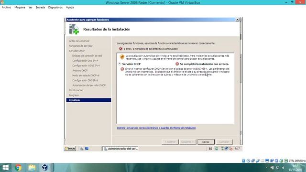
Task: Open the print, email or save installation report link
Action: [156, 128]
